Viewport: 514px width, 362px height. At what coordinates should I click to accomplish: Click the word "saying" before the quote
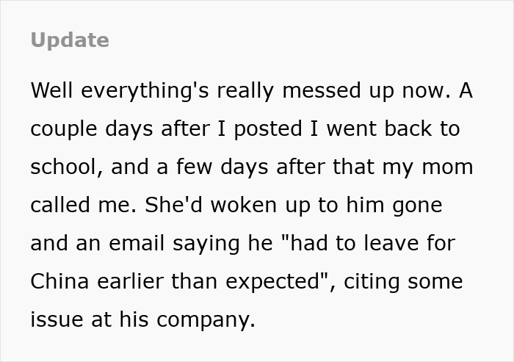(209, 244)
